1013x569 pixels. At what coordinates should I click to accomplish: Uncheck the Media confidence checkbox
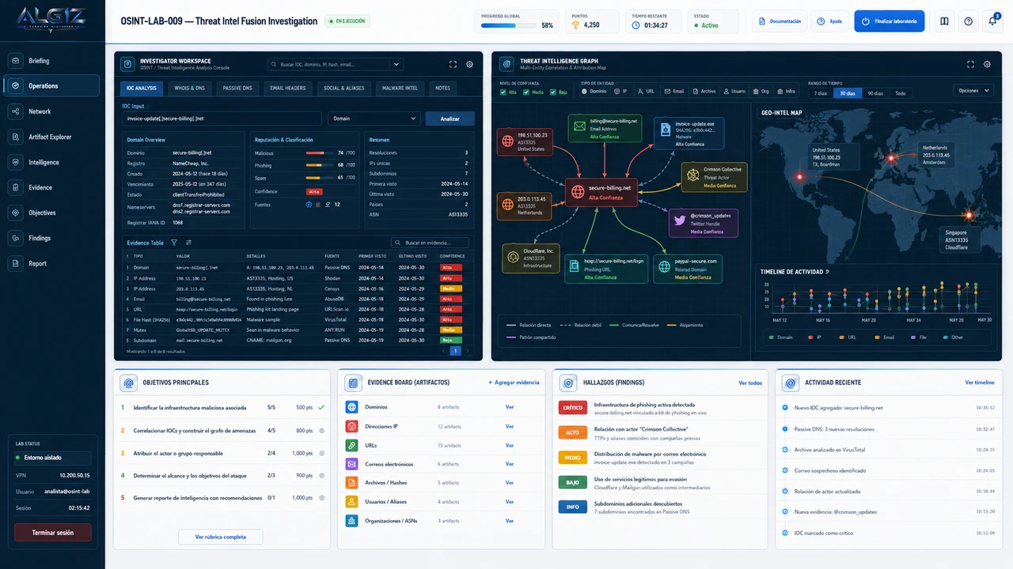(527, 92)
